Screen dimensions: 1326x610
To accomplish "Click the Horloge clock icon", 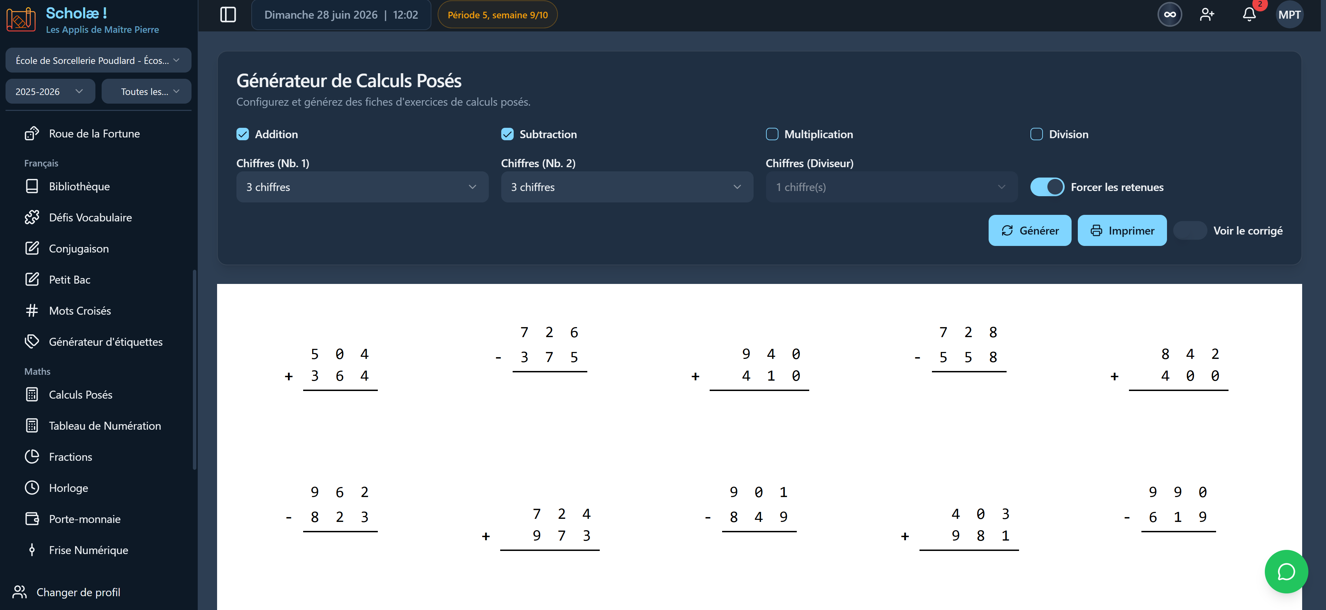I will [x=32, y=488].
